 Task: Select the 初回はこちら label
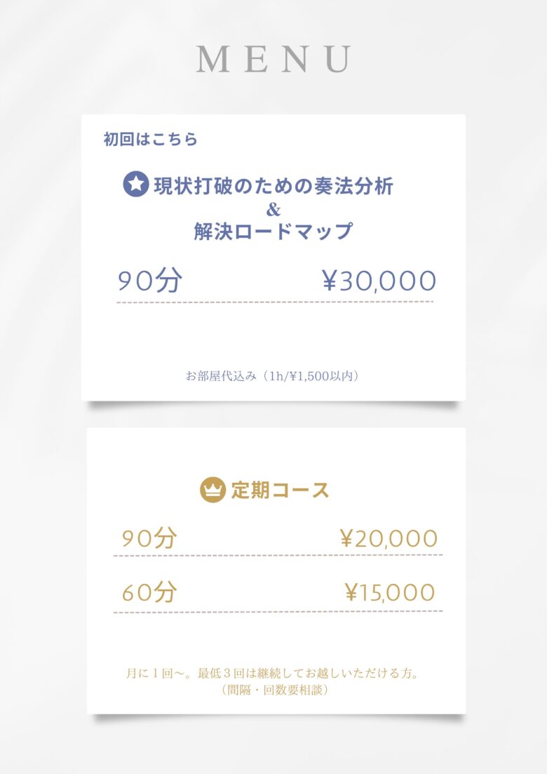point(151,139)
